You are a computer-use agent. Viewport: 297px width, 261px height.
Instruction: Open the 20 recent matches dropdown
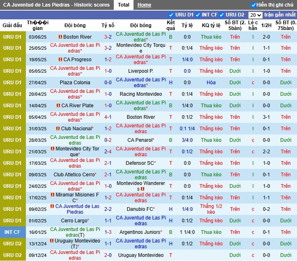click(x=255, y=15)
